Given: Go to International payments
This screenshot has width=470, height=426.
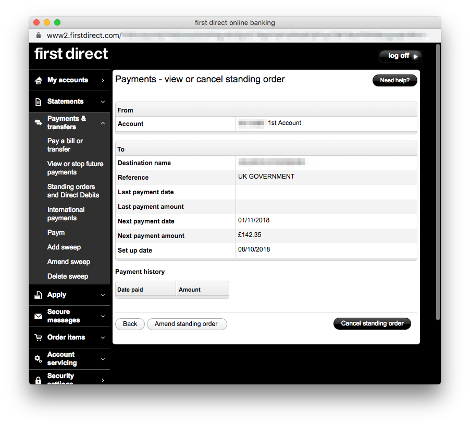Looking at the screenshot, I should point(66,214).
